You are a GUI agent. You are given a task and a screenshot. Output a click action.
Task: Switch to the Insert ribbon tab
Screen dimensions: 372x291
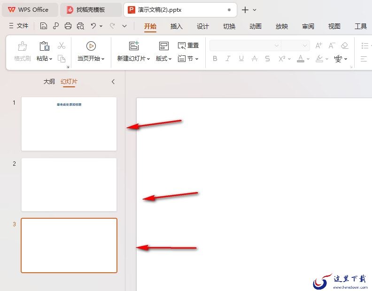(x=177, y=26)
